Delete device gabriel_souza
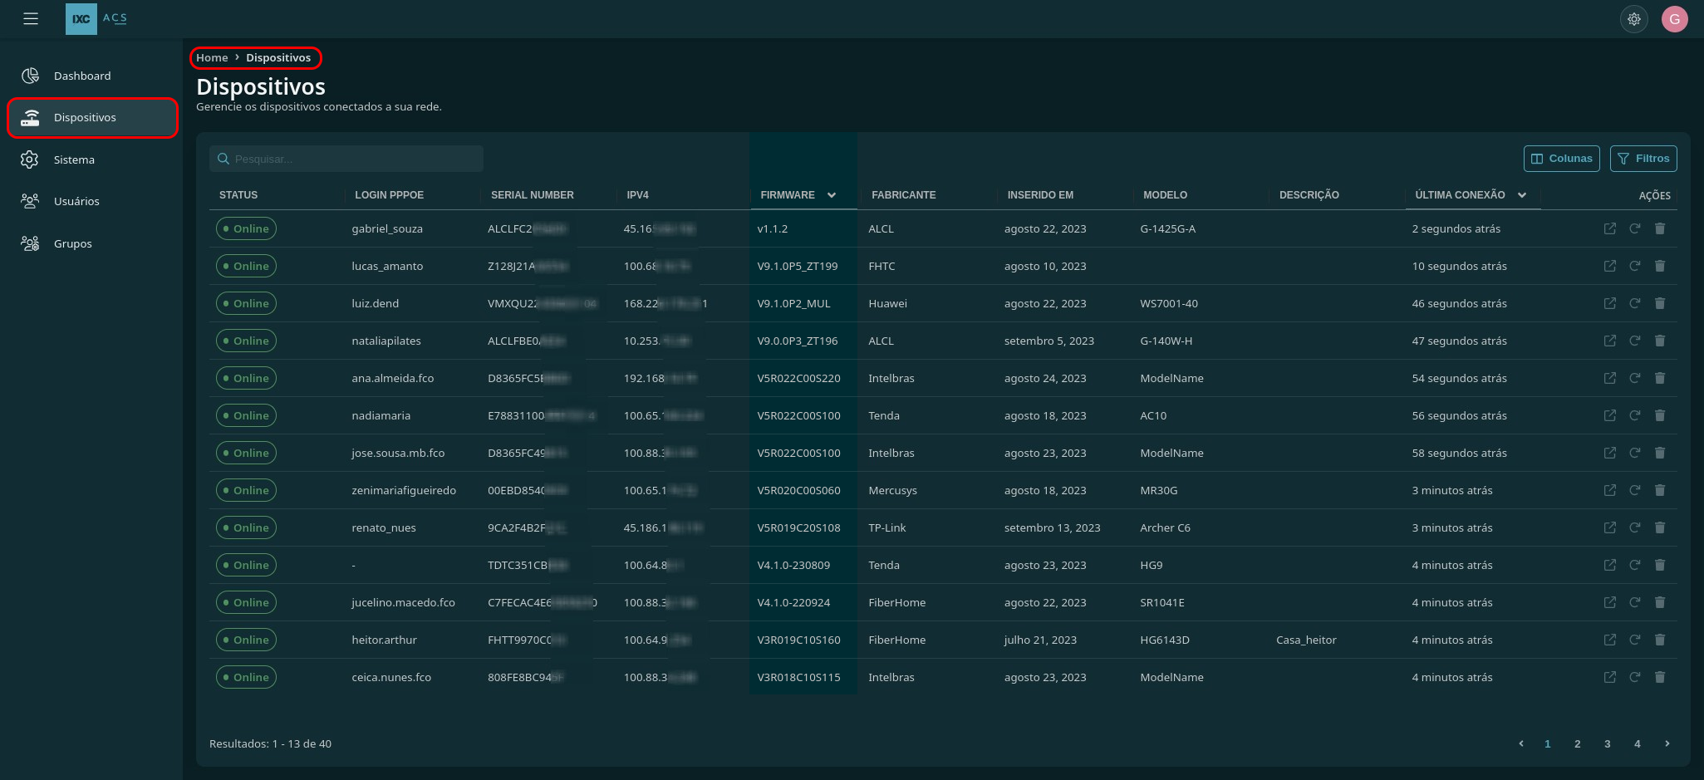The width and height of the screenshot is (1704, 780). [x=1660, y=228]
